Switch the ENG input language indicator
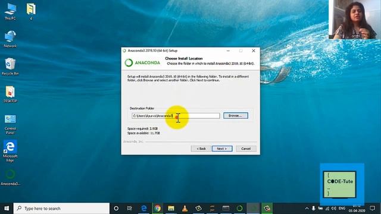 tap(342, 209)
